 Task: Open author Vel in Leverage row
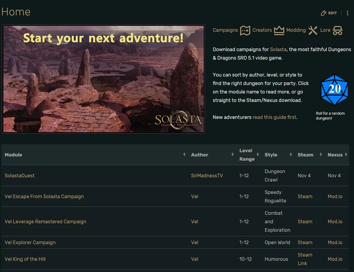tap(194, 221)
